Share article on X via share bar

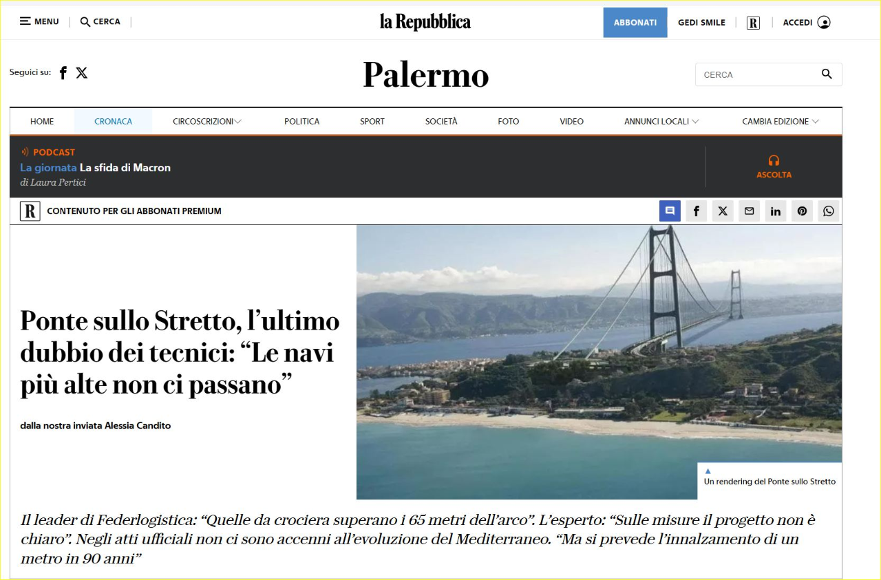pos(723,211)
